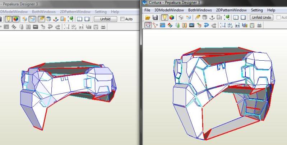Click the grayed T text icon in left window
The width and height of the screenshot is (287, 145).
click(28, 27)
